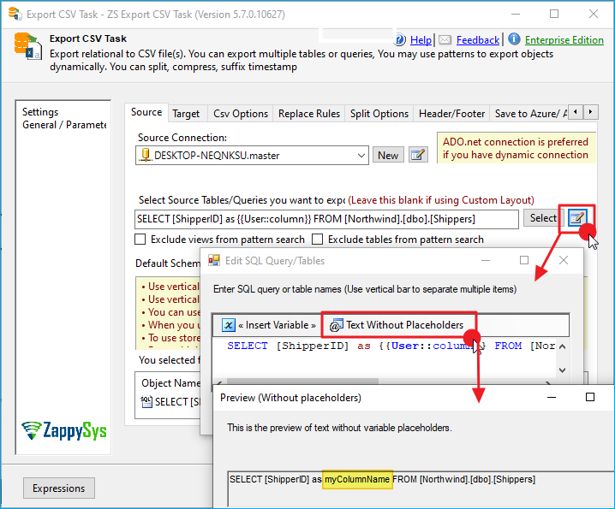
Task: Select General / Parameters in the left list
Action: click(x=64, y=125)
